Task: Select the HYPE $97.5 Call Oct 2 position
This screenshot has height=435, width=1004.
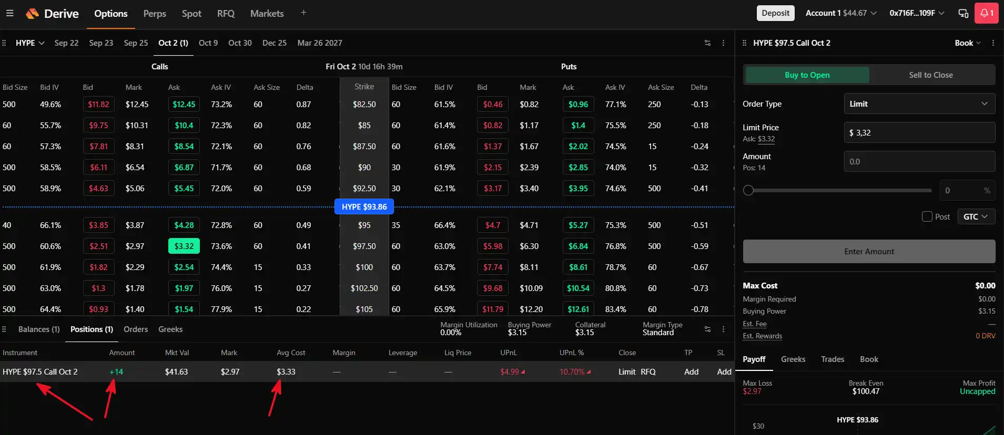Action: 40,372
